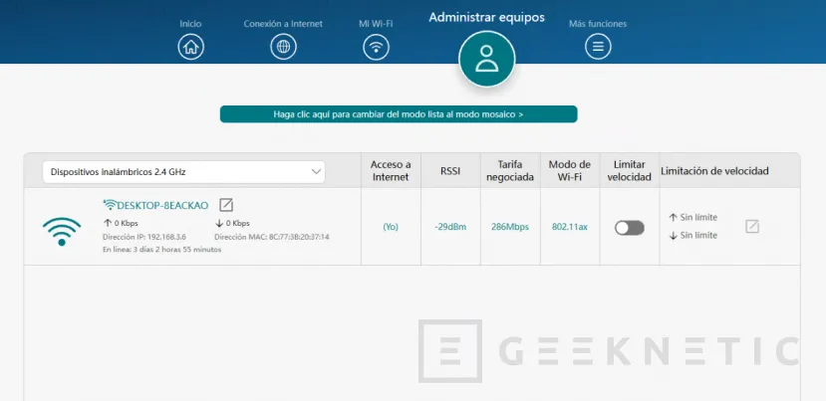
Task: Open the Más funciones menu icon
Action: 597,46
